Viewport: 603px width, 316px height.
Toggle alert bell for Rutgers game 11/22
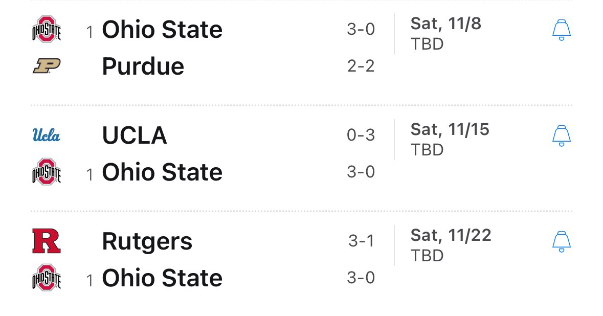coord(562,241)
